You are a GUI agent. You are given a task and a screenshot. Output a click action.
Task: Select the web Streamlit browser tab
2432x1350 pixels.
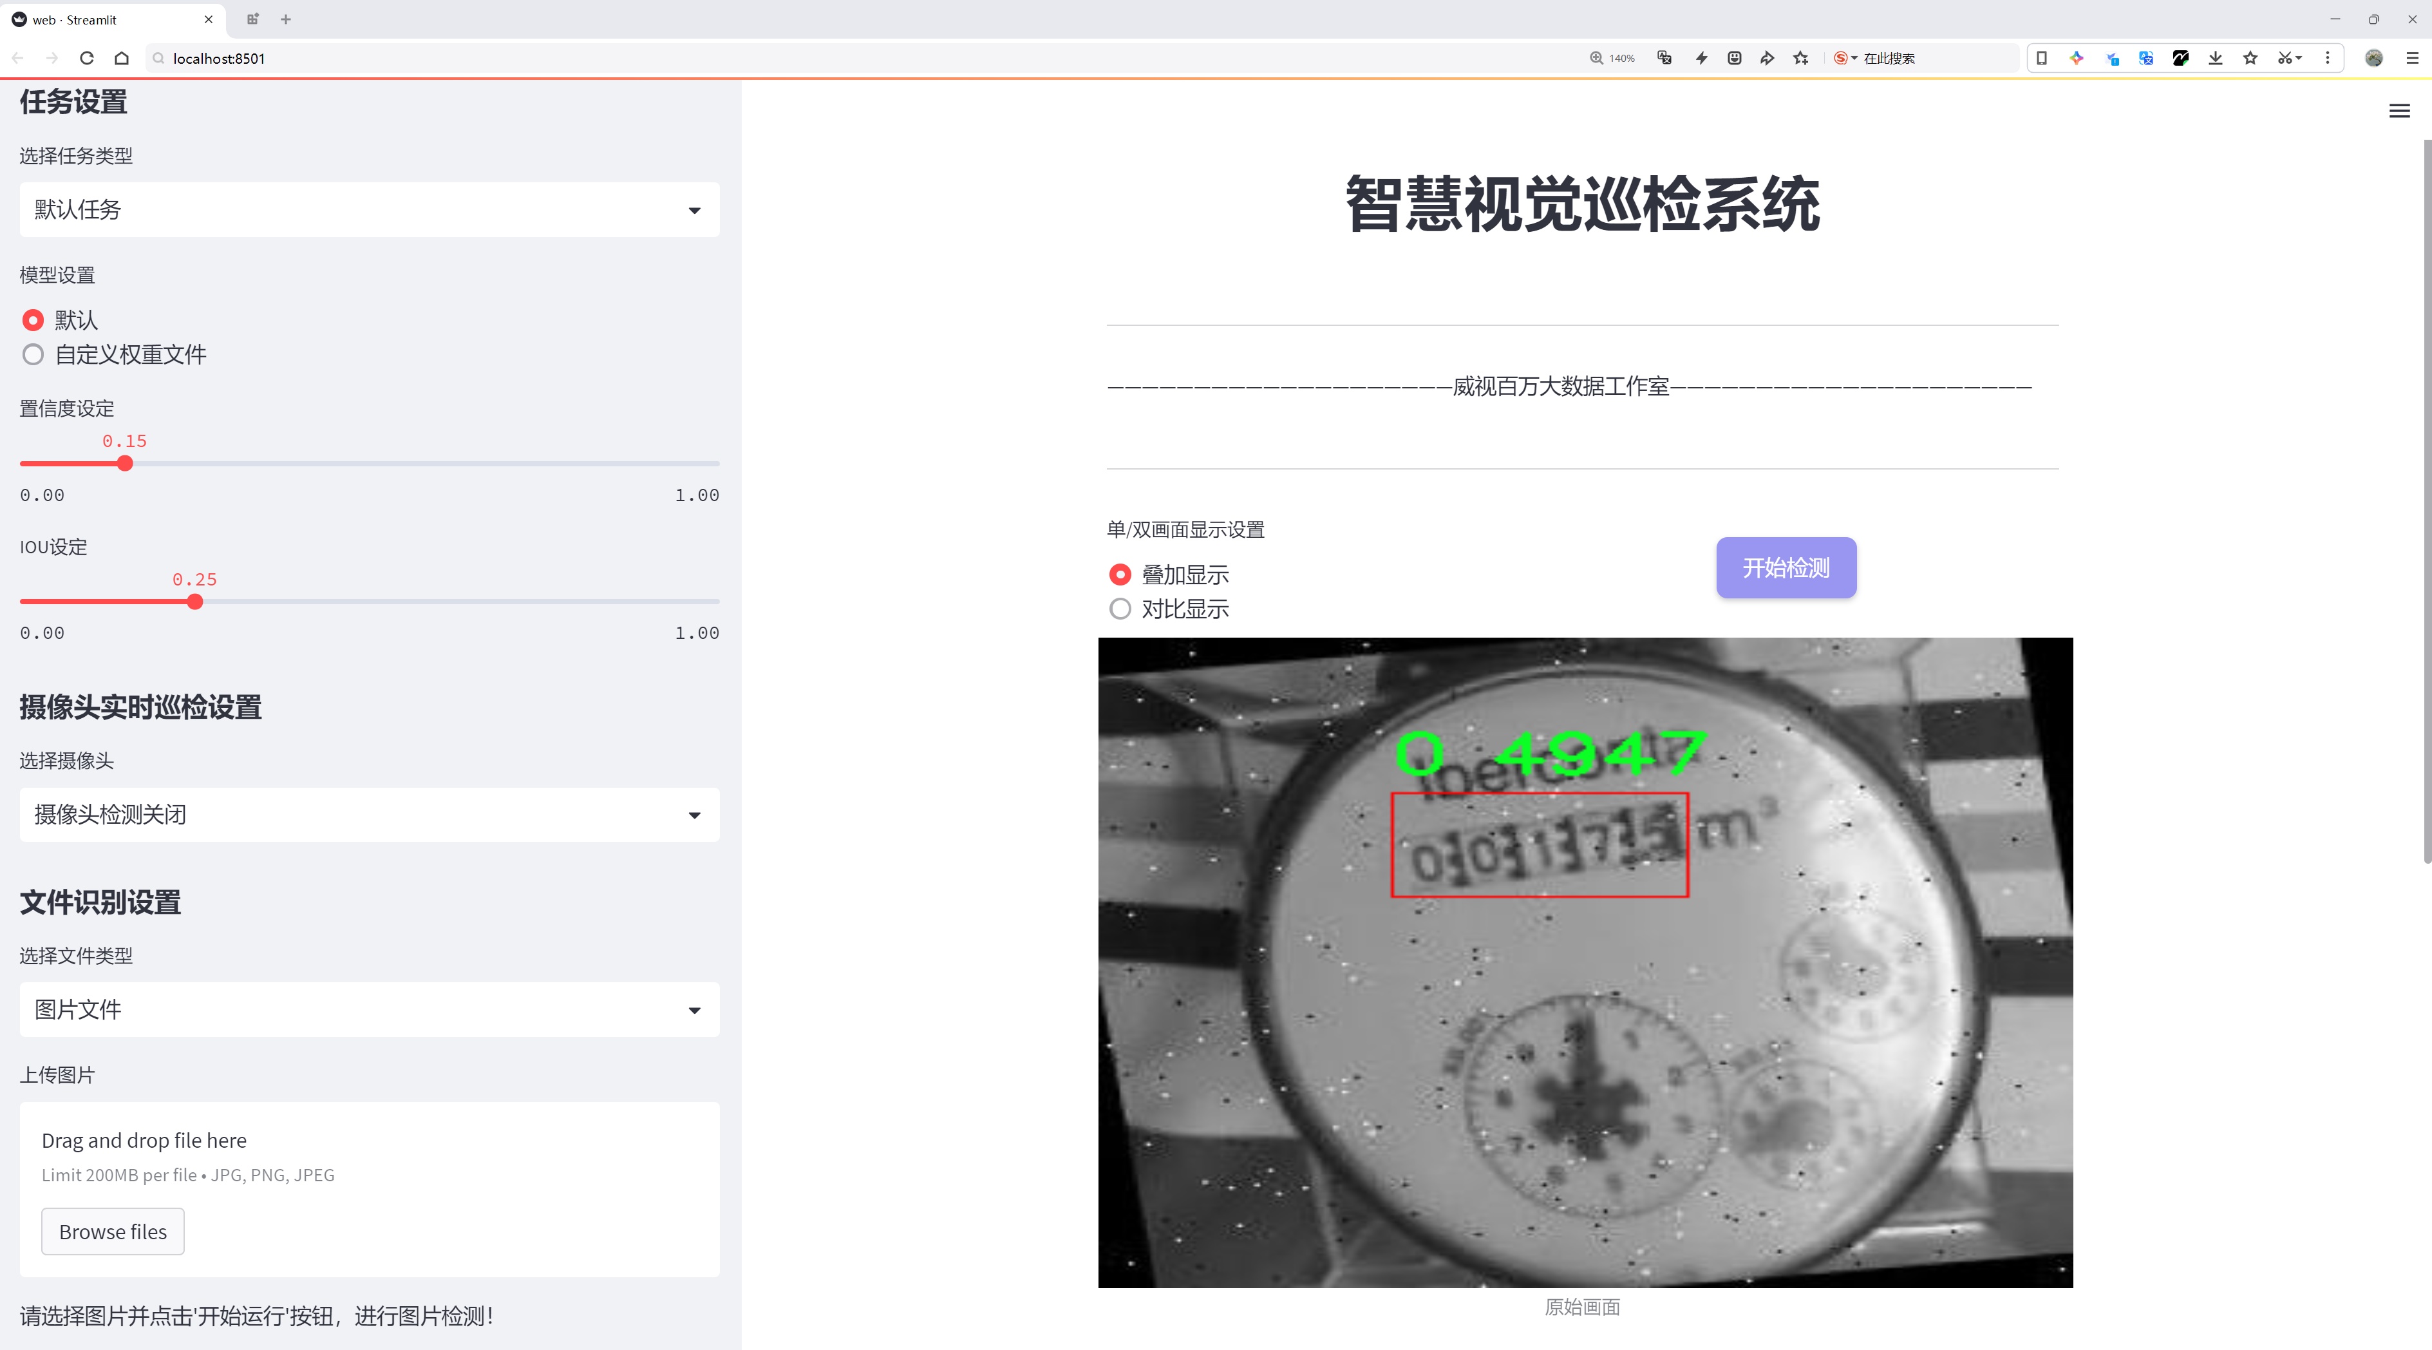(x=104, y=19)
